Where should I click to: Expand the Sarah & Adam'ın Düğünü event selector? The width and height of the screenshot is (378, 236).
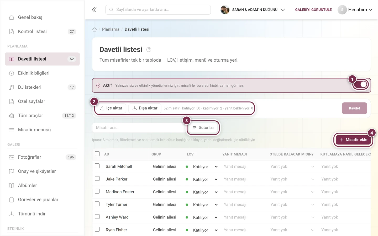click(x=253, y=10)
